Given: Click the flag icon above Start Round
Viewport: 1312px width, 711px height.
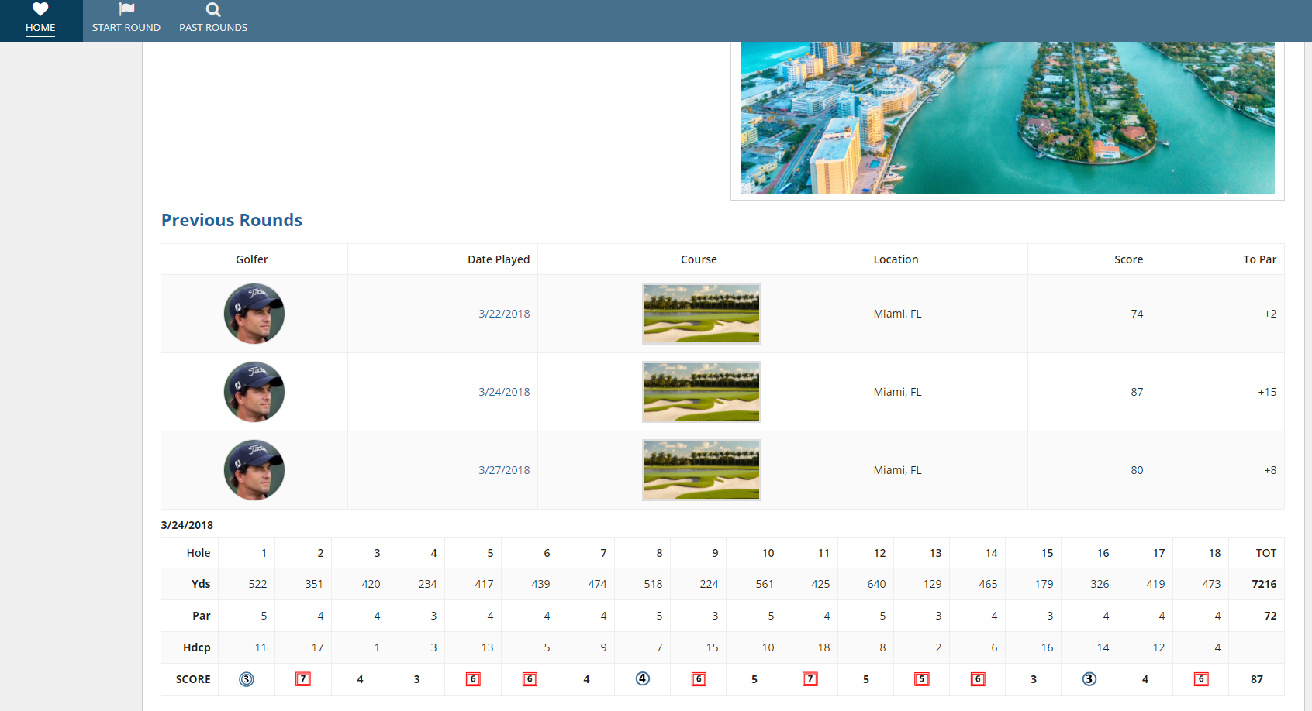Looking at the screenshot, I should tap(126, 9).
